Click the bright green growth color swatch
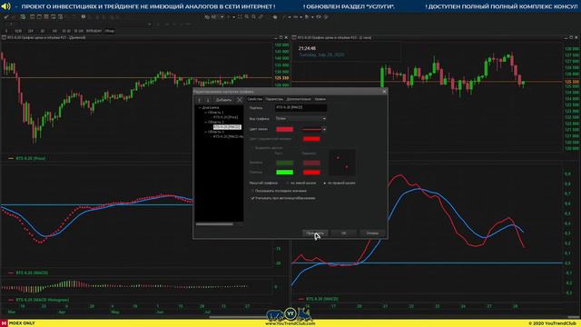The width and height of the screenshot is (581, 327). tap(284, 172)
